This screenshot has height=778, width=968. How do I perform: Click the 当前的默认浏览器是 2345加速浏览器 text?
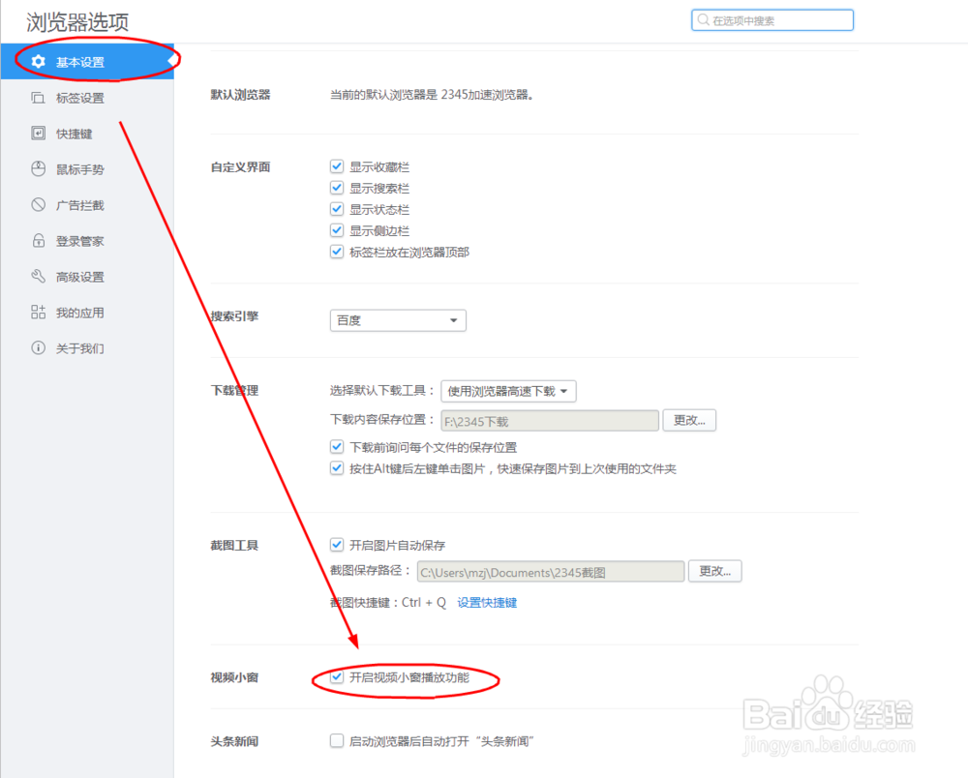coord(432,95)
